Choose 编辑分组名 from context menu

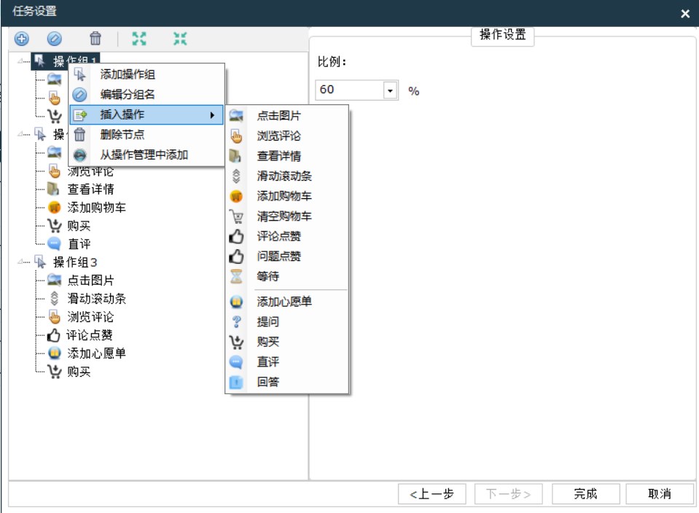[x=147, y=95]
